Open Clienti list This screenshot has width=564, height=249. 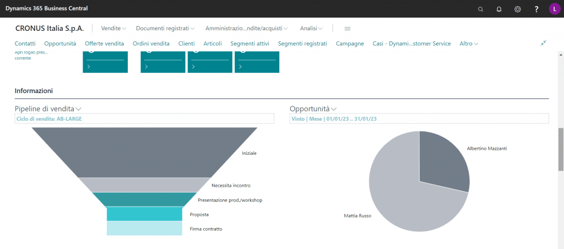coord(187,44)
